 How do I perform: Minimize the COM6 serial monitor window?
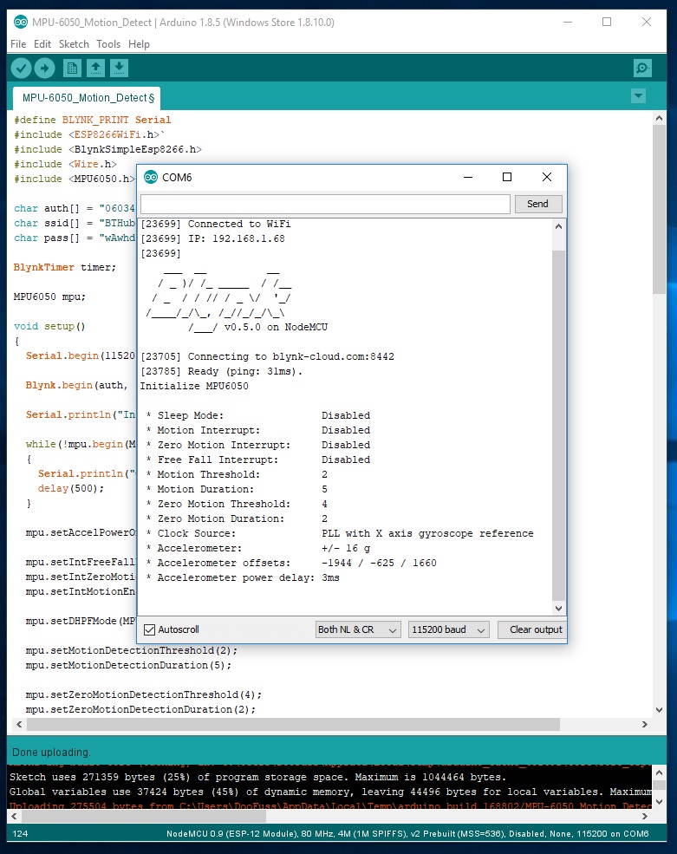[468, 177]
